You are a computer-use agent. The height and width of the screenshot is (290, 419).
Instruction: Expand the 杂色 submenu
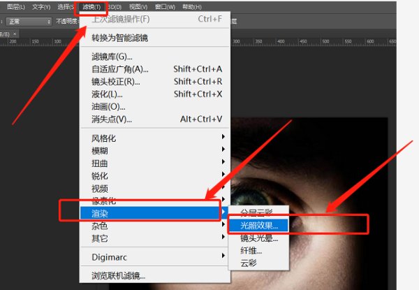(x=155, y=226)
